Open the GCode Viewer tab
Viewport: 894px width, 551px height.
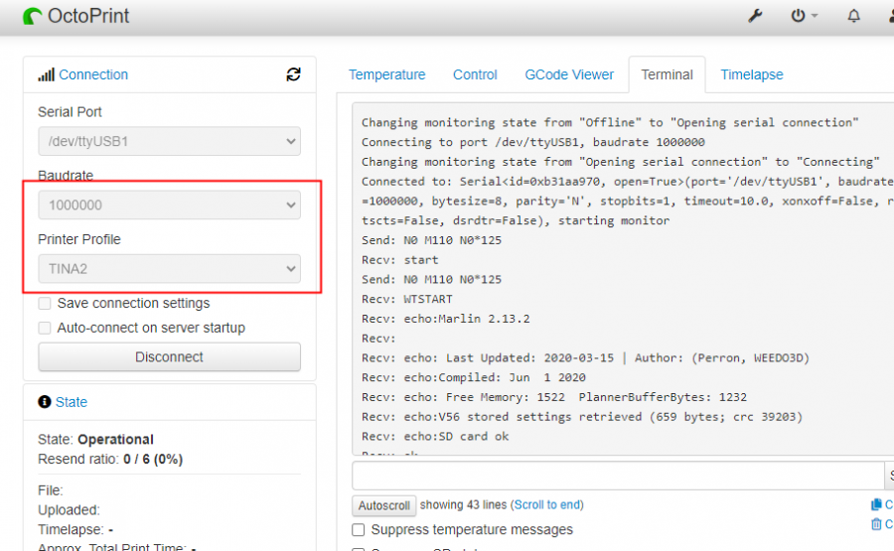tap(569, 74)
